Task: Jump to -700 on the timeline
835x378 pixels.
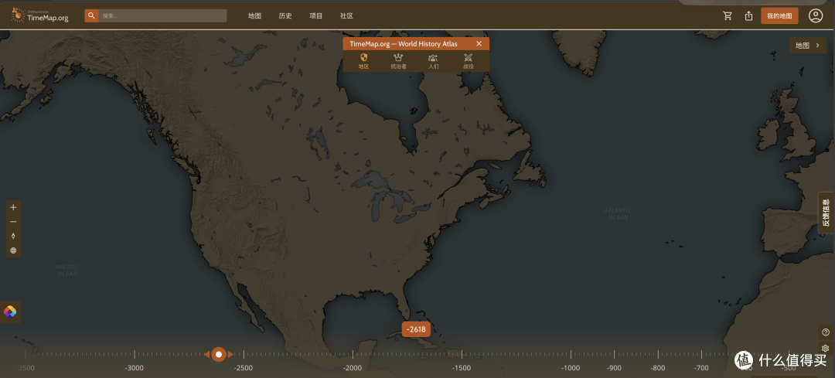Action: 702,368
